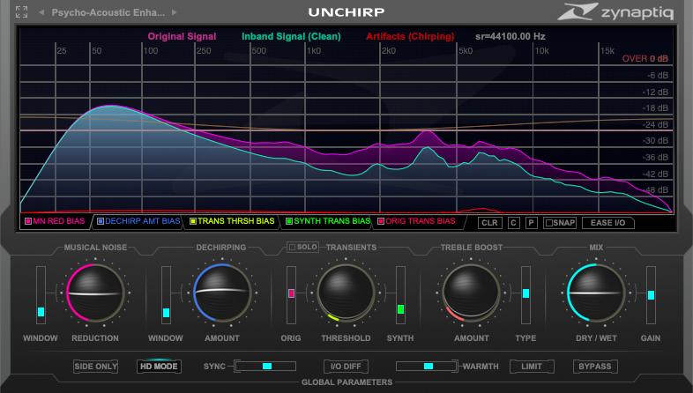The image size is (693, 393).
Task: Toggle the LIMIT button
Action: [x=532, y=367]
